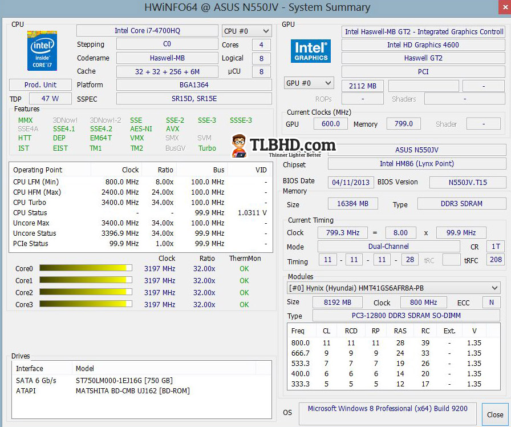Click the Stepping field C0
The width and height of the screenshot is (511, 427).
pyautogui.click(x=167, y=44)
